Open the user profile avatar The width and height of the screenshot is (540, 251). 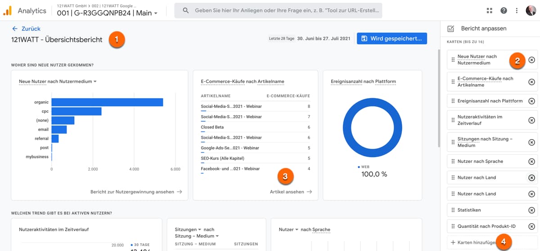click(531, 10)
